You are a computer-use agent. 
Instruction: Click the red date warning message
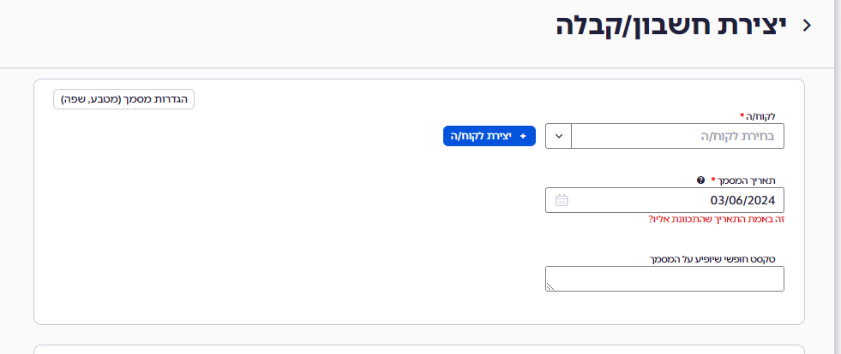pyautogui.click(x=717, y=220)
